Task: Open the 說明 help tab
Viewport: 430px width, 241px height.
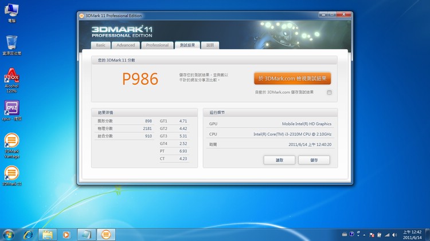Action: (210, 45)
